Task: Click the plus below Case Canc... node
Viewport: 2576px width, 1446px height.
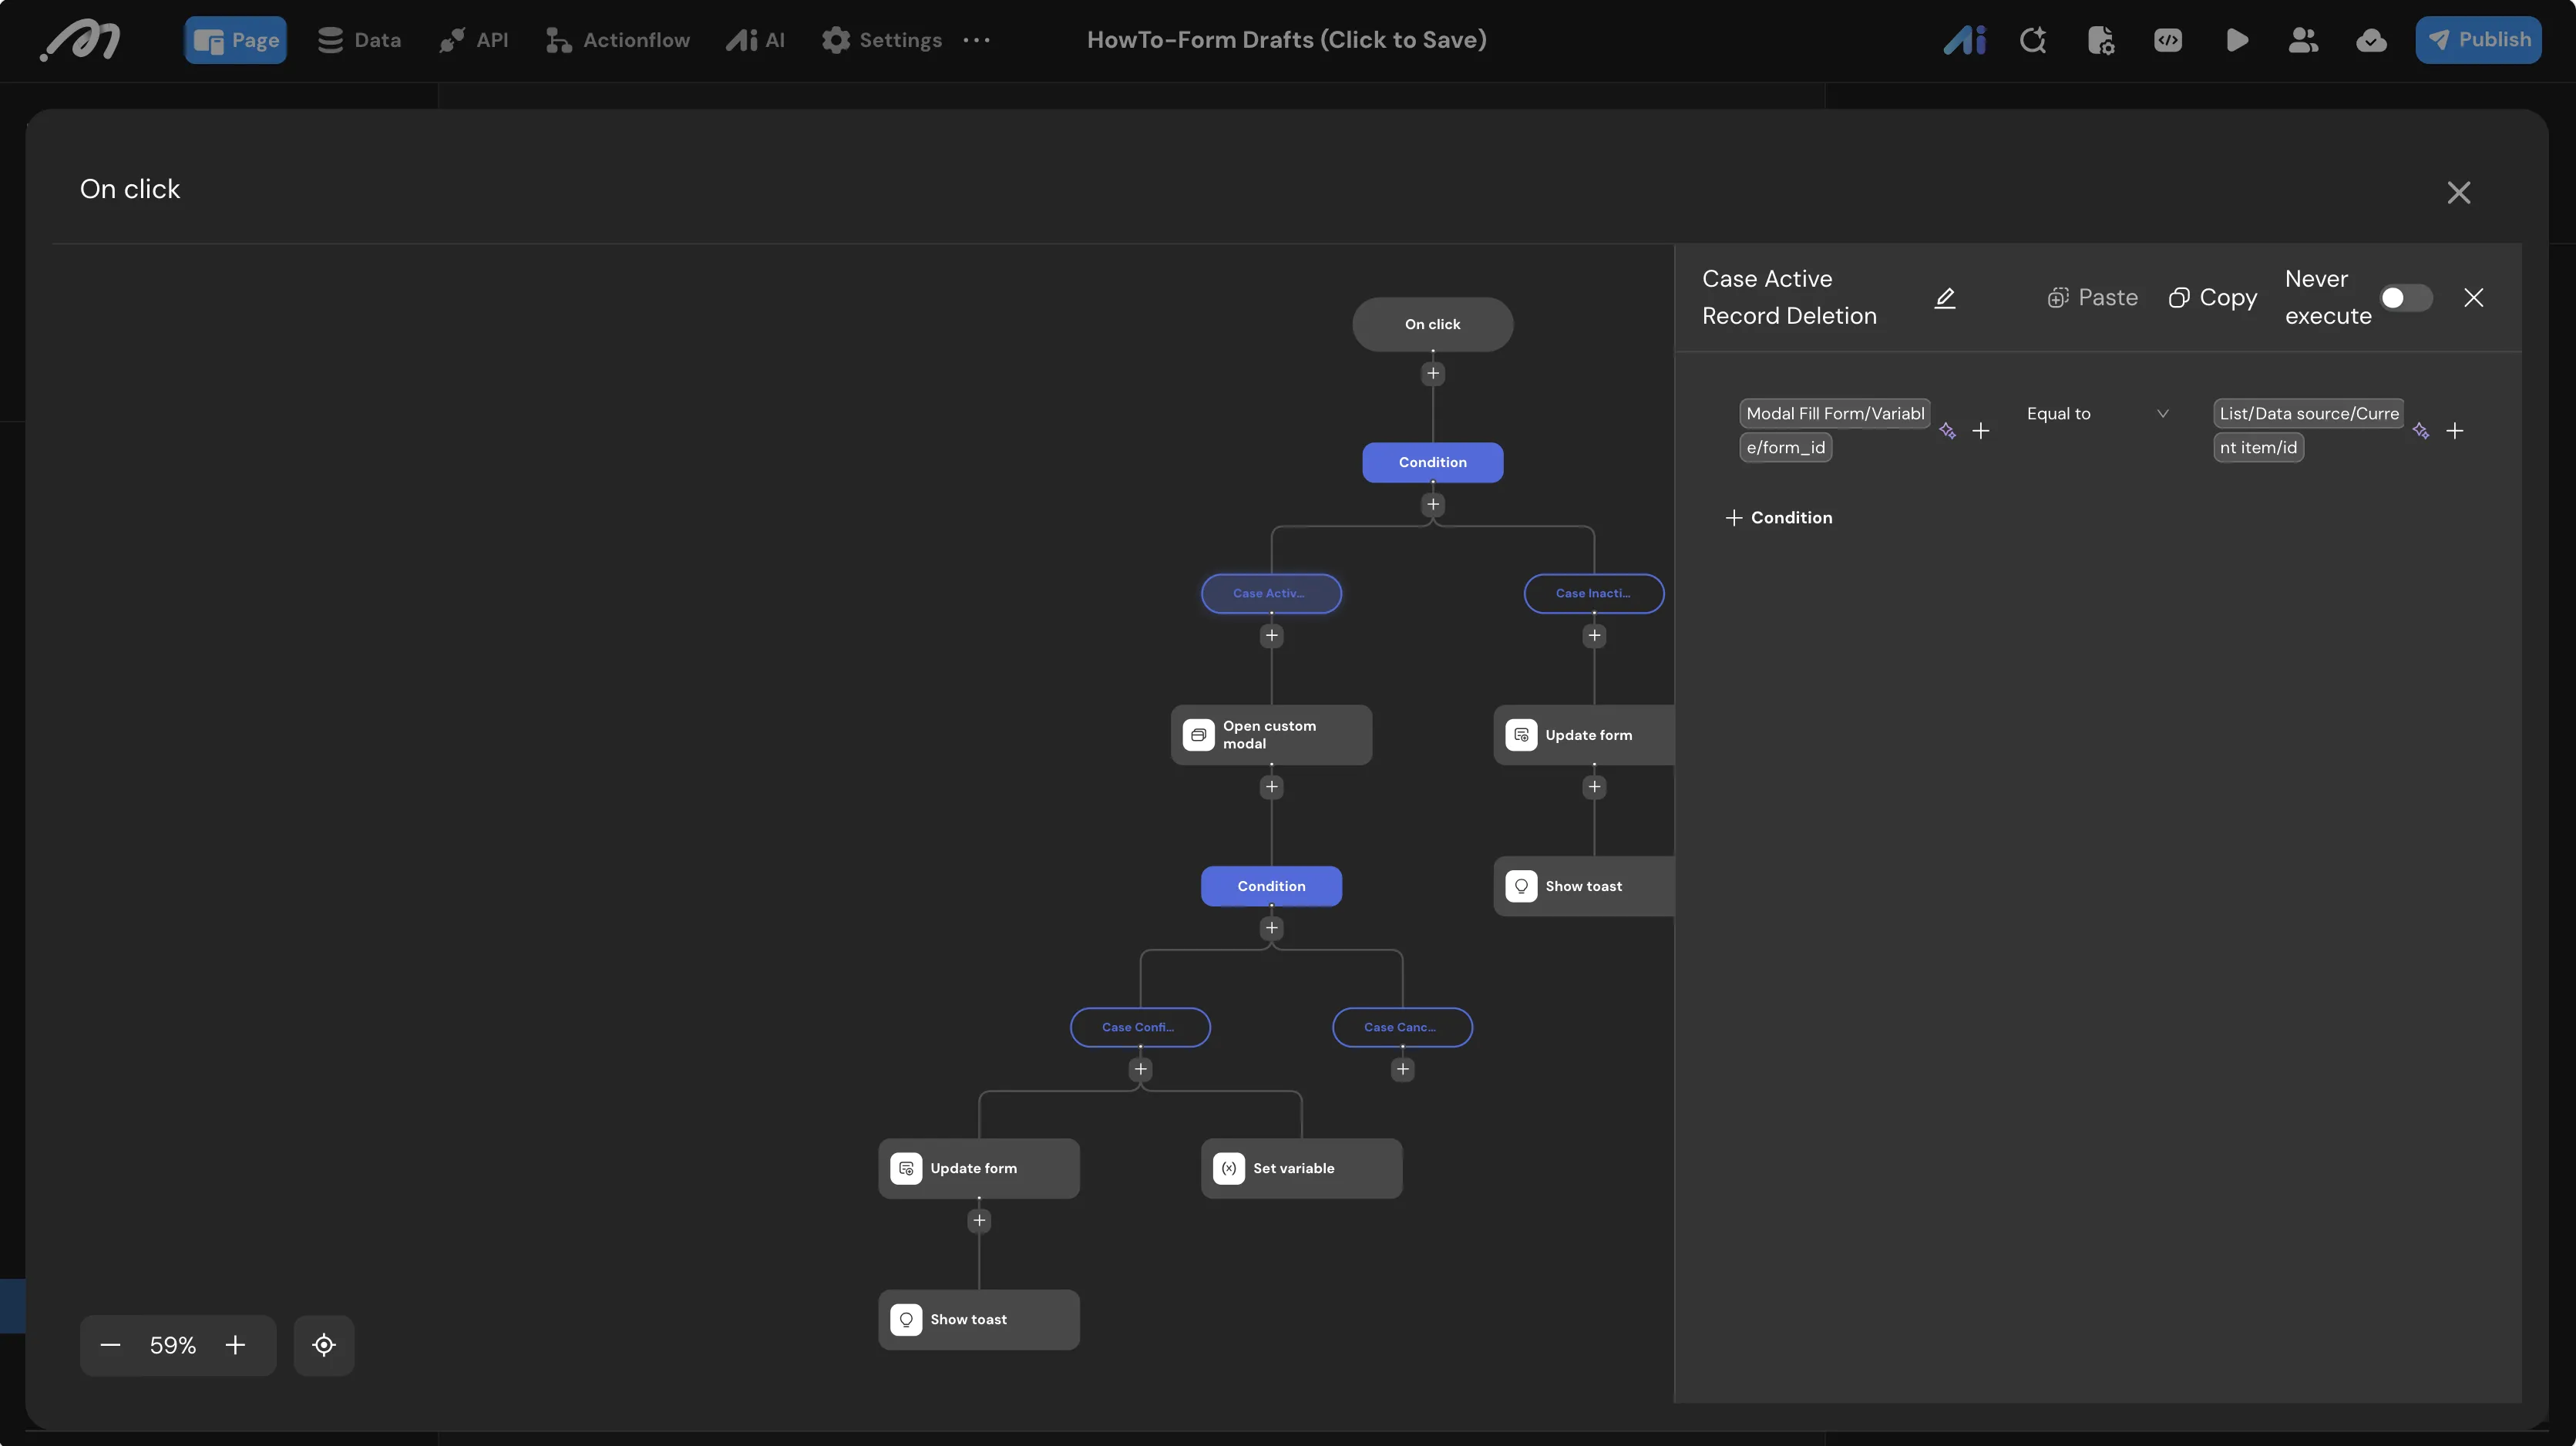Action: [x=1403, y=1070]
